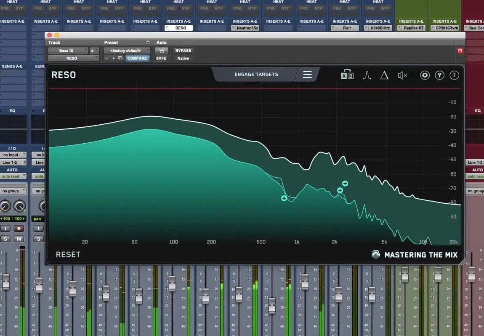The image size is (484, 336).
Task: Click the delta triangle icon
Action: pyautogui.click(x=384, y=75)
